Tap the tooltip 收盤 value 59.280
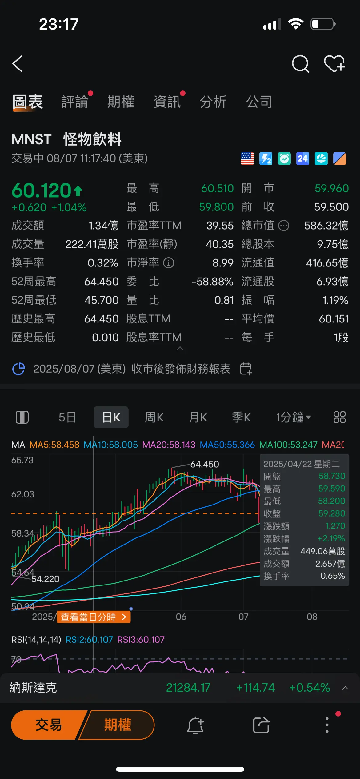This screenshot has width=360, height=779. 332,513
